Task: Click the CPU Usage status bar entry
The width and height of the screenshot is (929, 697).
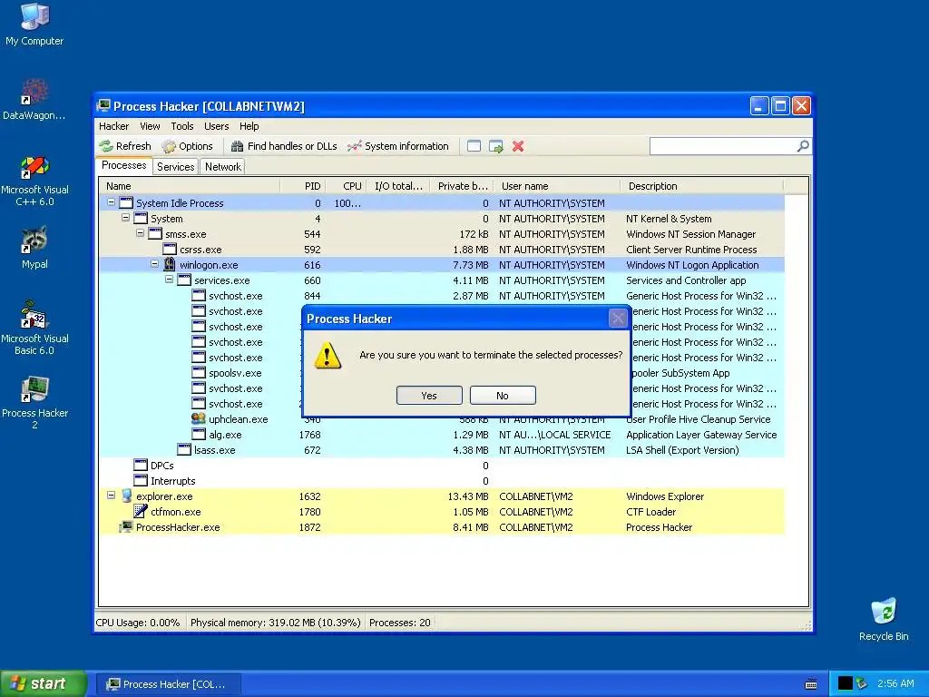Action: coord(138,623)
